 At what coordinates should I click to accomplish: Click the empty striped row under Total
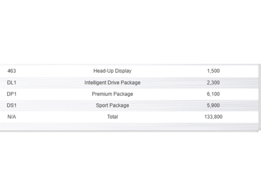[129, 127]
